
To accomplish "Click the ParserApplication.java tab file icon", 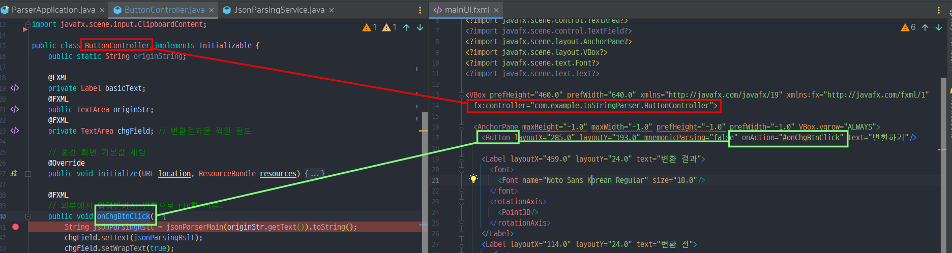I will (x=5, y=10).
